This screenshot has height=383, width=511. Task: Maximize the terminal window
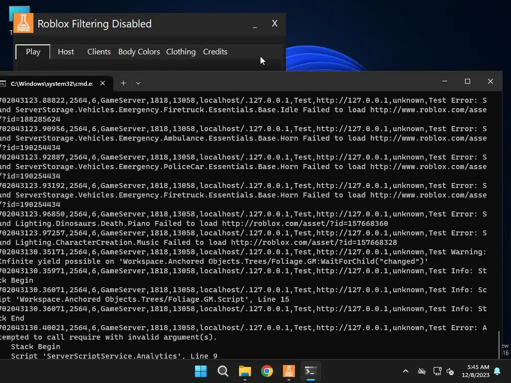coord(467,81)
